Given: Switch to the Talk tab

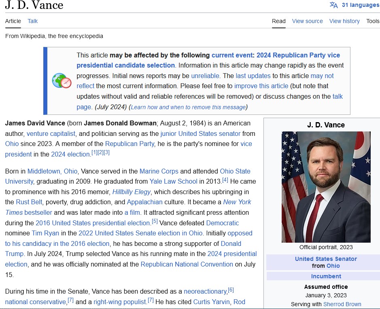Looking at the screenshot, I should coord(32,21).
